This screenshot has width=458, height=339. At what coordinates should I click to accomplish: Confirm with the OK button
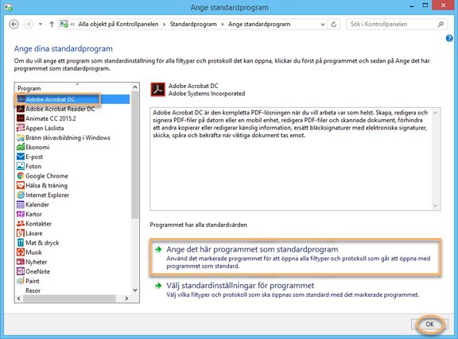429,324
